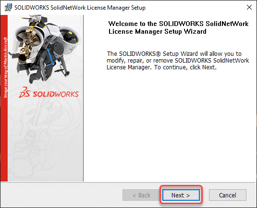The width and height of the screenshot is (257, 208).
Task: Click the disabled Back button
Action: coord(141,195)
